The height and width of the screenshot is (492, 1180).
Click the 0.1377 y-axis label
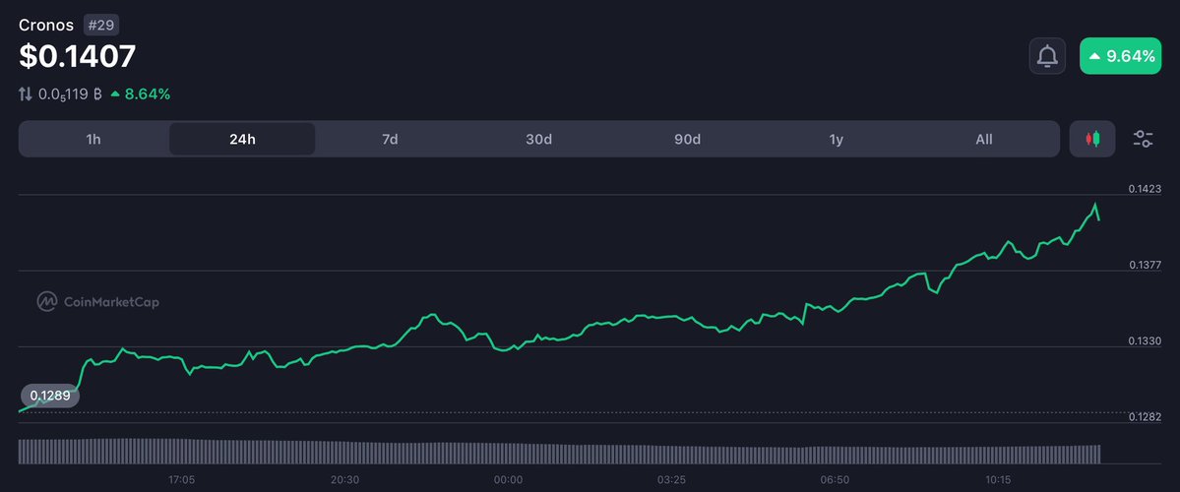coord(1145,265)
